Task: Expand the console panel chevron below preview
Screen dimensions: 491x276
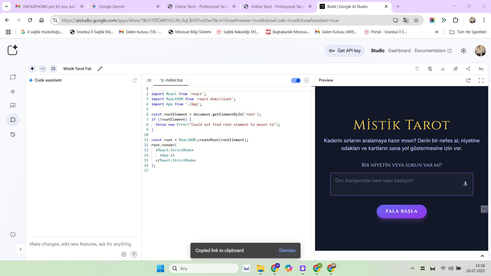Action: click(482, 256)
